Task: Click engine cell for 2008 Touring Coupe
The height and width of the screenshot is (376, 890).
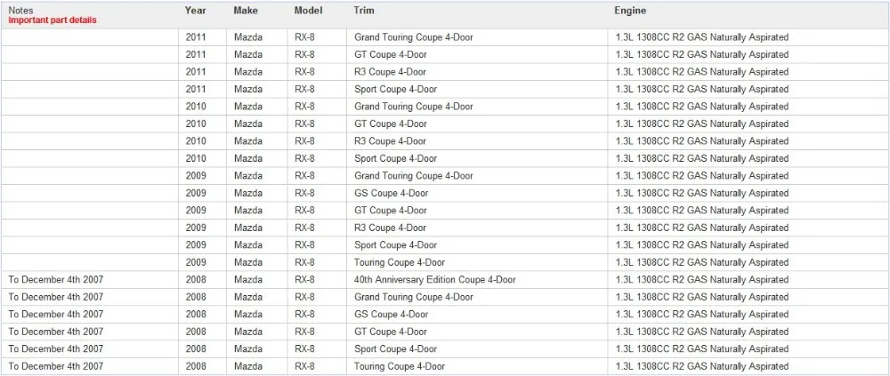Action: pyautogui.click(x=748, y=366)
